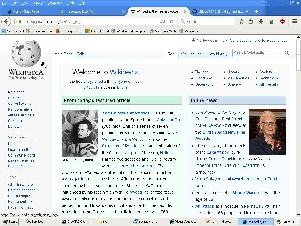Image resolution: width=301 pixels, height=226 pixels.
Task: Open the src folder taskbar item
Action: pyautogui.click(x=103, y=222)
